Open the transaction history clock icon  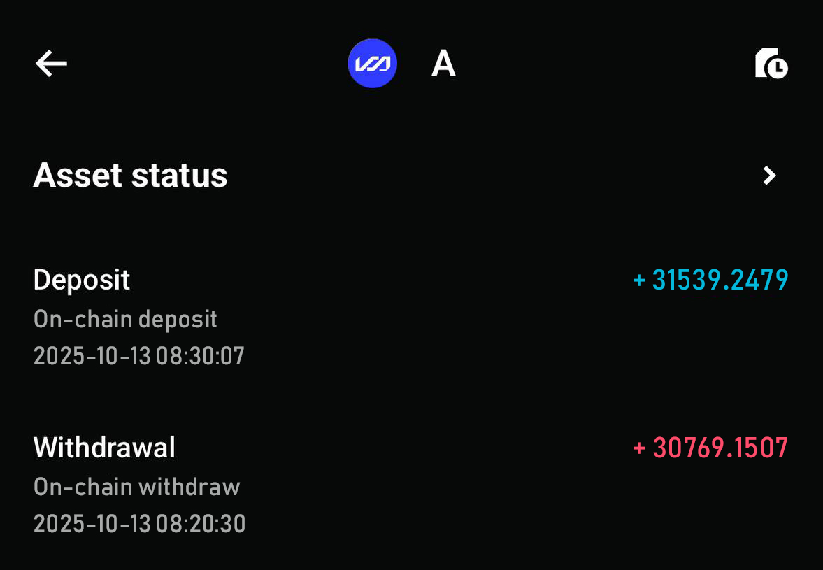(771, 64)
